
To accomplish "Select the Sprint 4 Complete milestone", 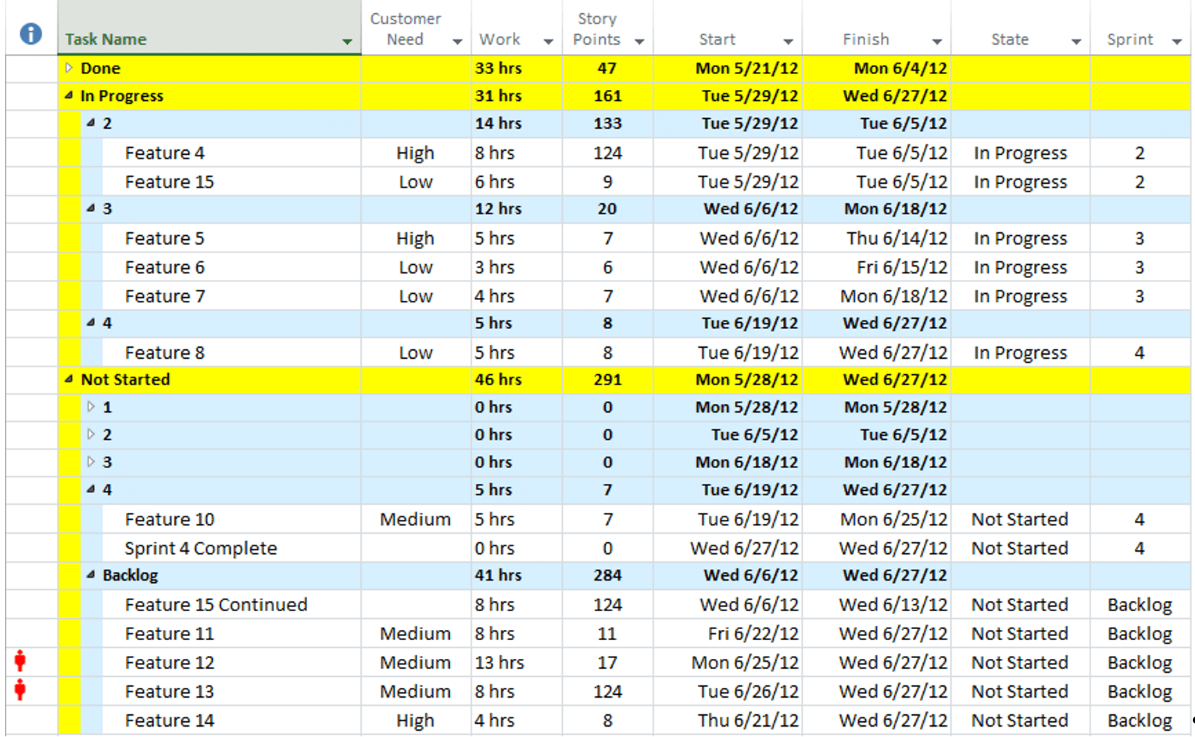I will [x=201, y=548].
